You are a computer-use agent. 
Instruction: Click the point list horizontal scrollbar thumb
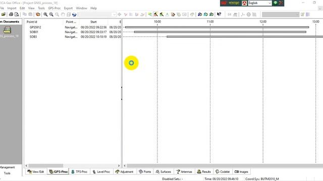click(x=46, y=165)
